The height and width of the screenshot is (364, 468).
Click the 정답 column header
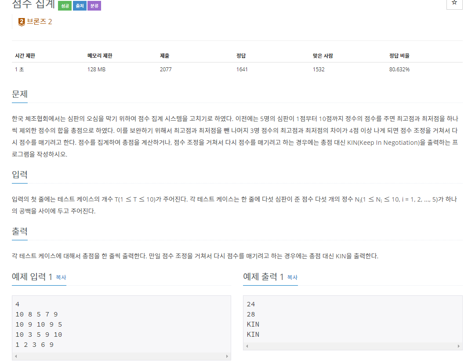click(x=241, y=55)
